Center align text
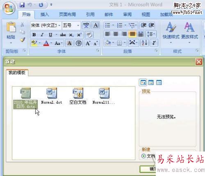The image size is (205, 176). pos(116,34)
